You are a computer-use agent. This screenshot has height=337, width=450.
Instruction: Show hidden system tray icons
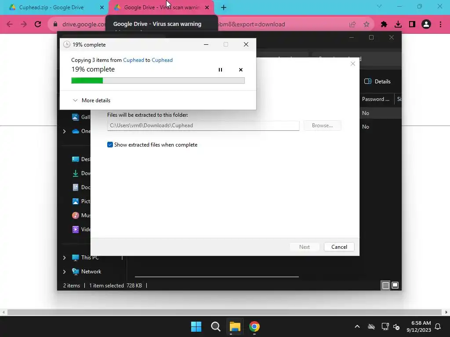pos(357,326)
